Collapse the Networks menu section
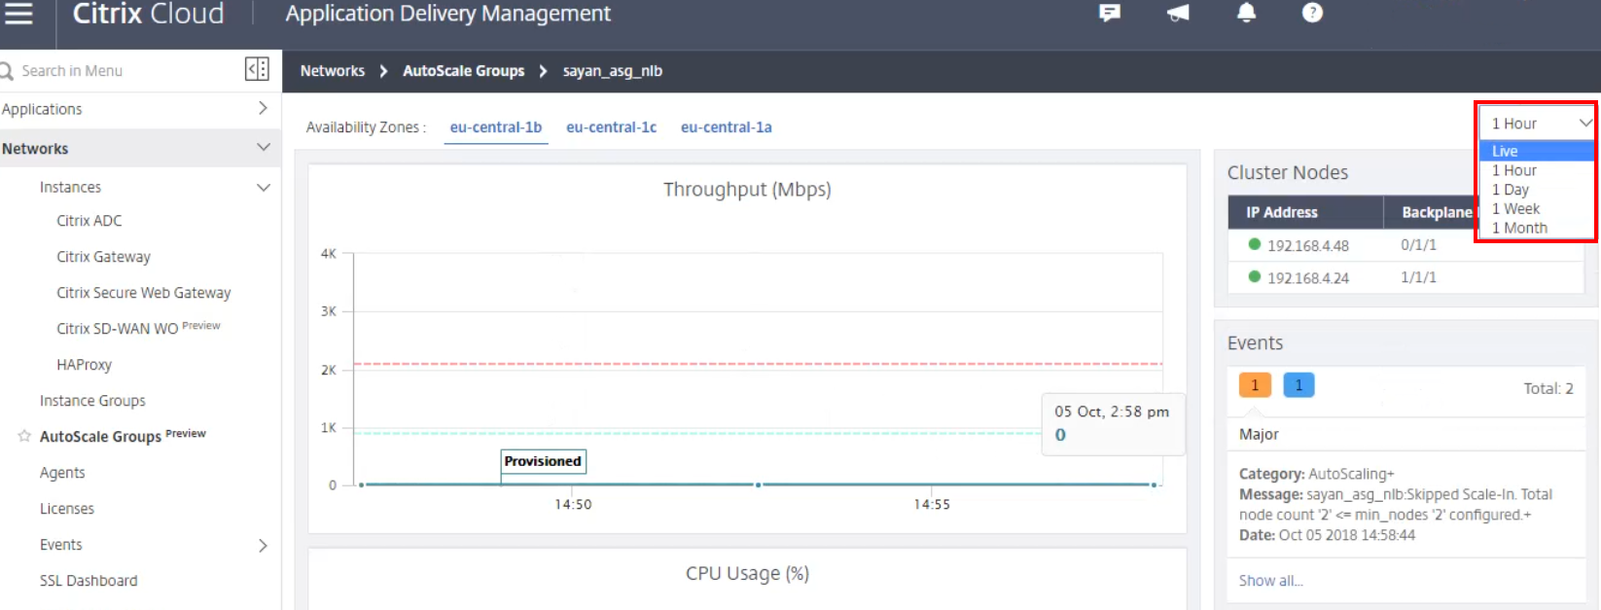 (263, 147)
